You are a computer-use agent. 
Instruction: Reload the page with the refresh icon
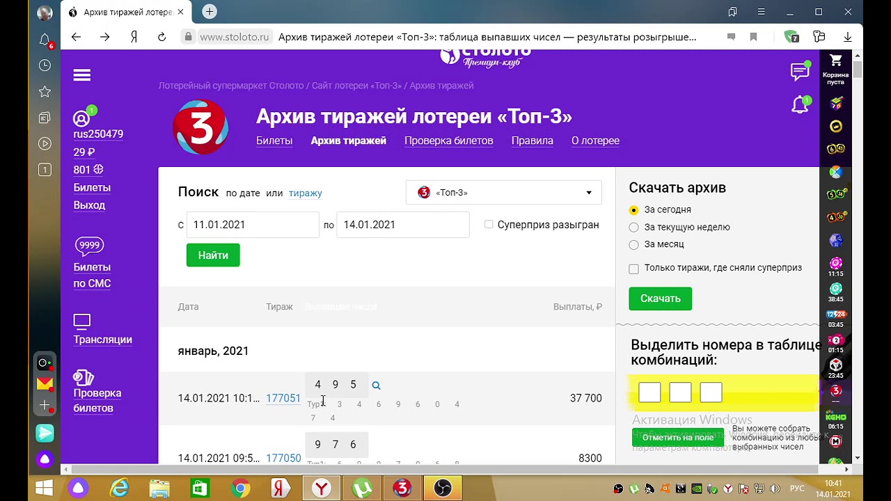coord(161,37)
